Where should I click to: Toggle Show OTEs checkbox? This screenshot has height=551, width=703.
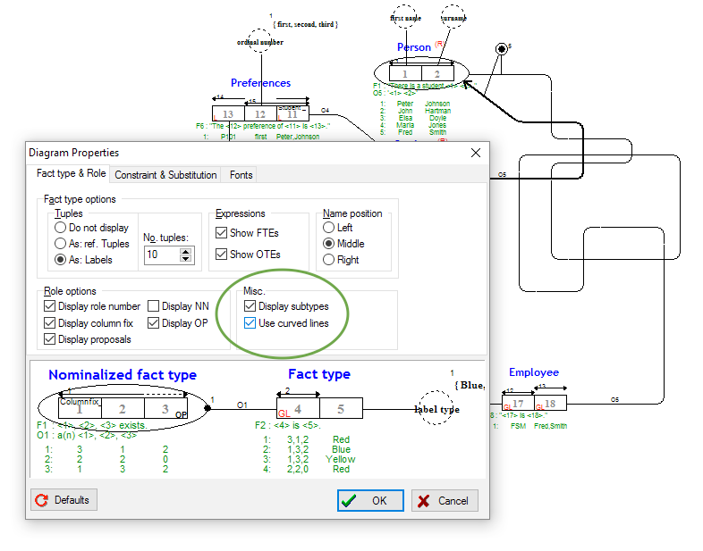click(222, 255)
